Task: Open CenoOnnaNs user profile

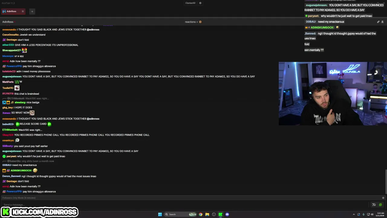Action: pyautogui.click(x=11, y=35)
